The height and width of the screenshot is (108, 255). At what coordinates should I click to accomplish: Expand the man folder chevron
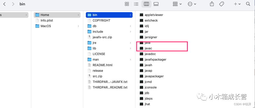[131, 59]
